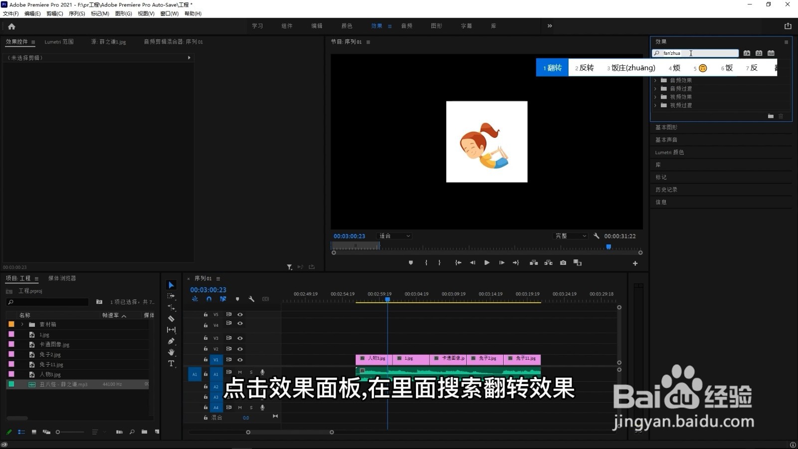
Task: Select the Type tool
Action: click(171, 364)
